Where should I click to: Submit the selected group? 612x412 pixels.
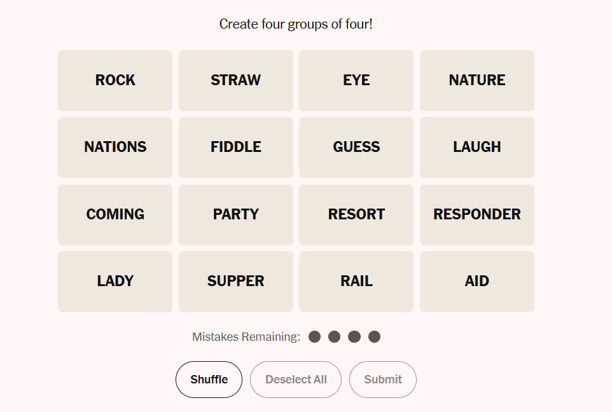(x=383, y=380)
